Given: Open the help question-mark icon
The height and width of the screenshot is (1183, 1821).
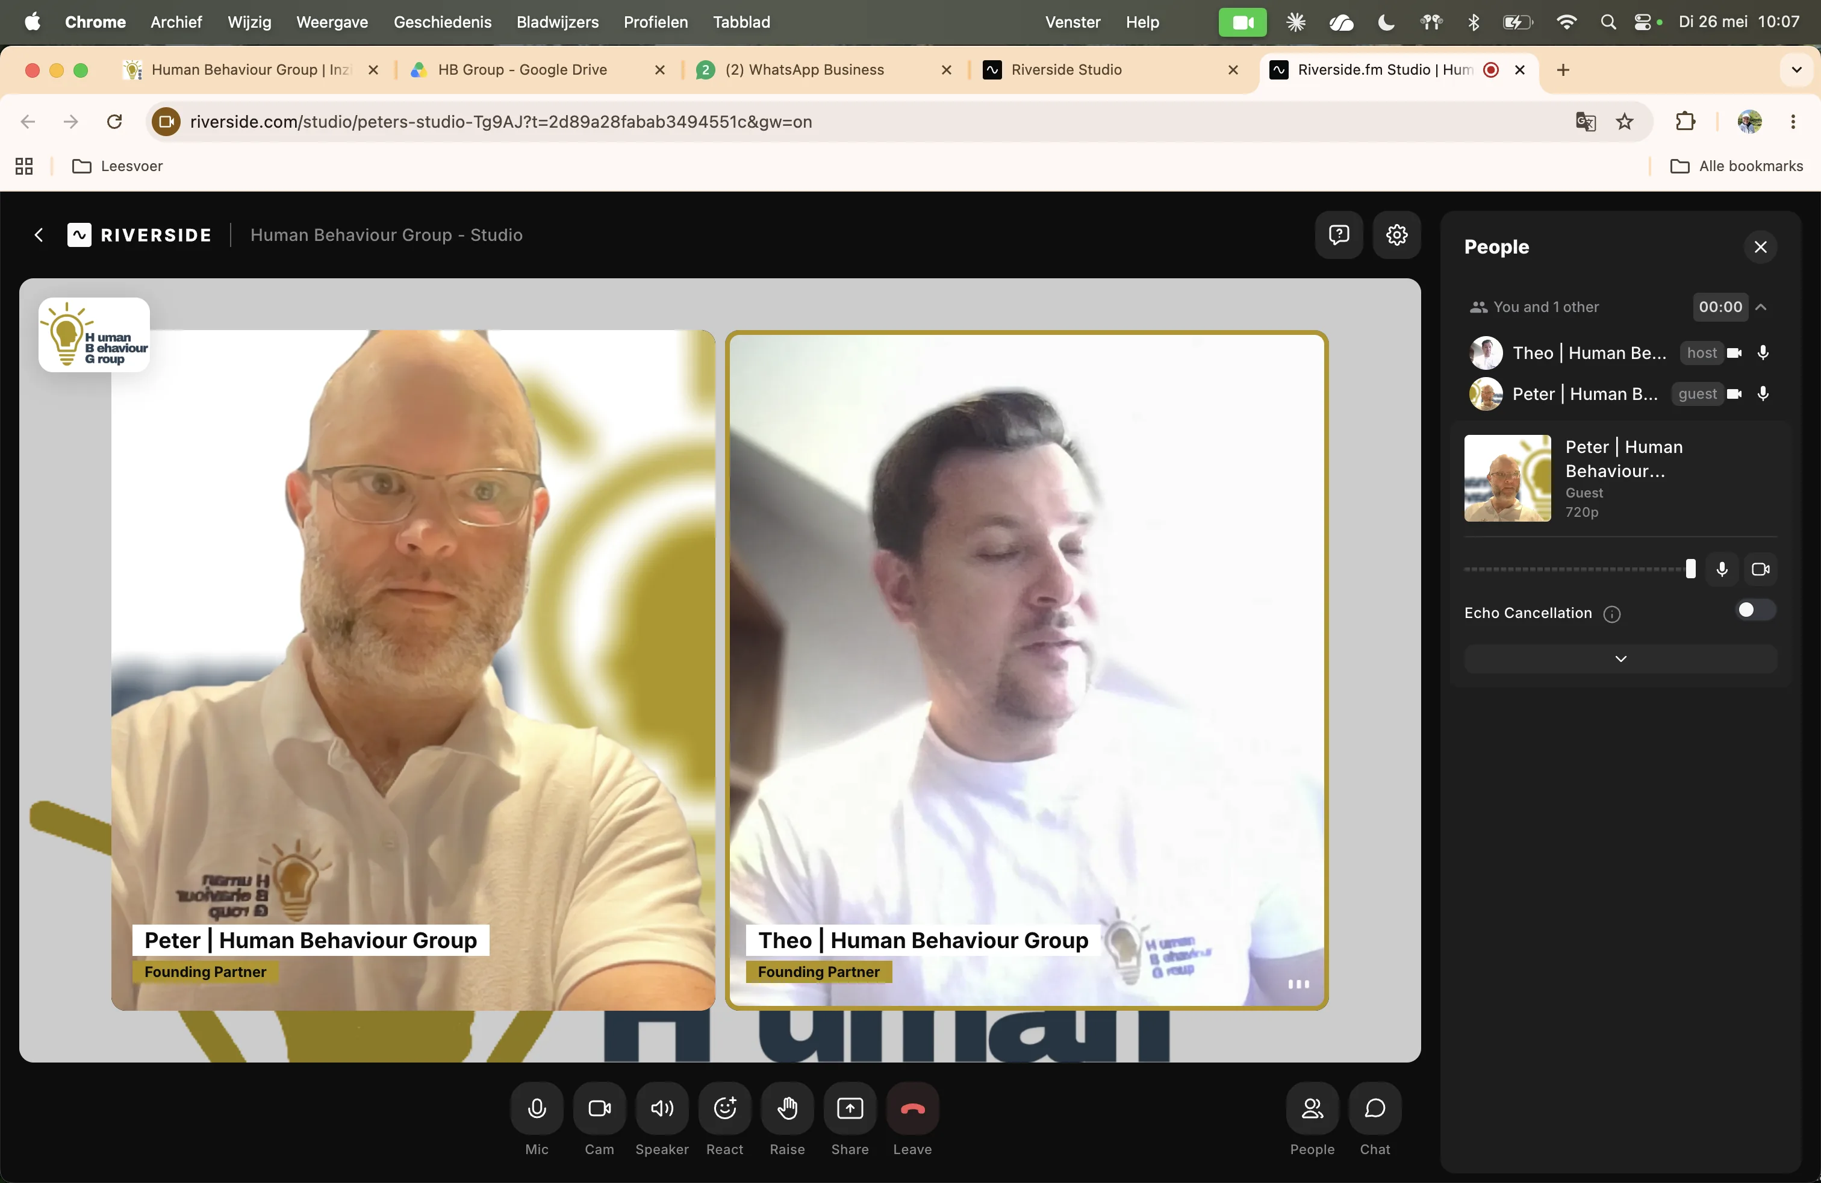Looking at the screenshot, I should click(x=1339, y=235).
